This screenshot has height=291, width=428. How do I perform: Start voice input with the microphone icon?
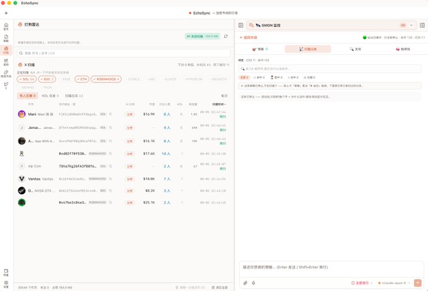pyautogui.click(x=254, y=283)
